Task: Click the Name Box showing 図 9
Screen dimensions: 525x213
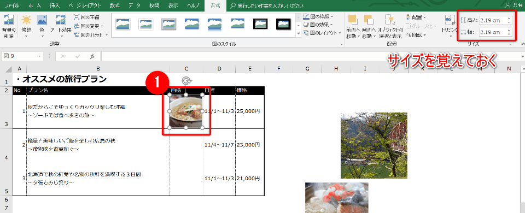Action: coord(20,56)
